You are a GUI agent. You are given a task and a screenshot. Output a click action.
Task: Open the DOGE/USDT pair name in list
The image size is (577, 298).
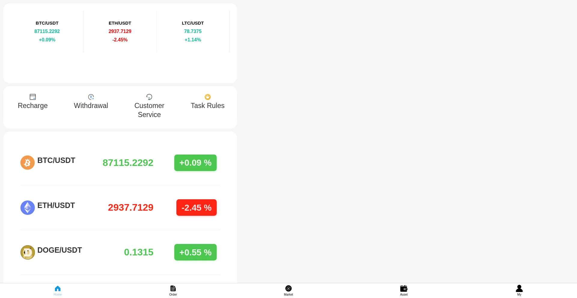coord(60,250)
